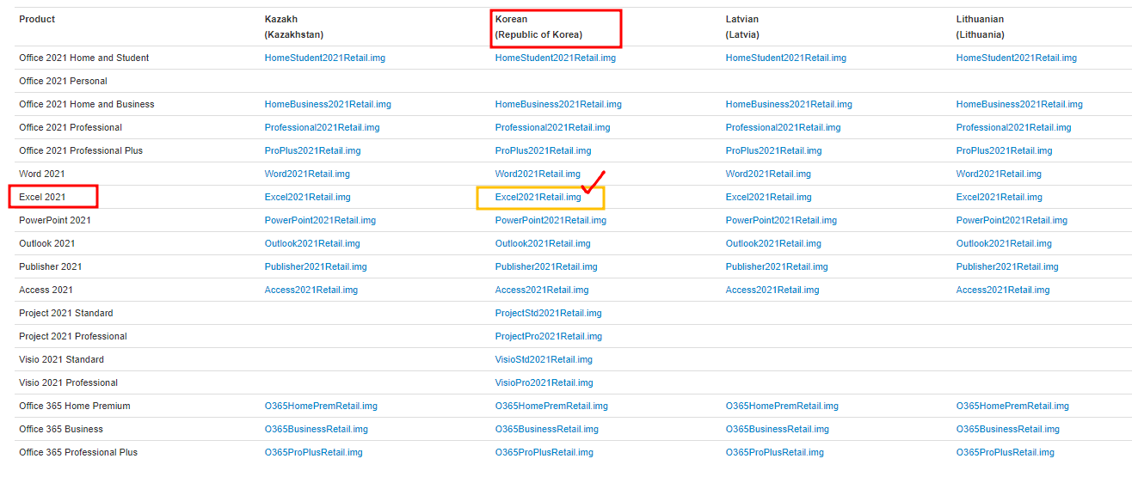
Task: Download Lithuanian Professional2021Retail.img
Action: [x=1014, y=127]
